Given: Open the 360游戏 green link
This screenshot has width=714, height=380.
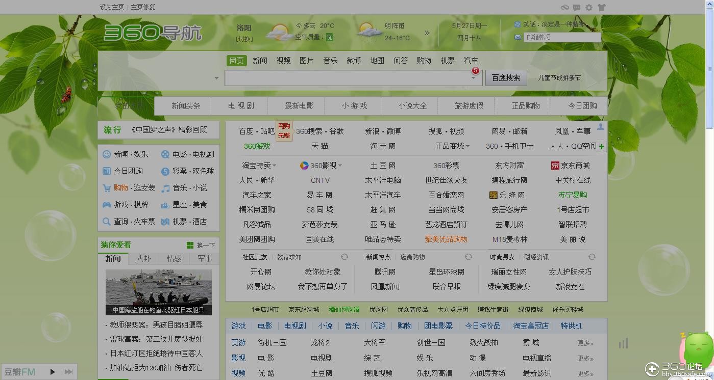Looking at the screenshot, I should point(257,146).
